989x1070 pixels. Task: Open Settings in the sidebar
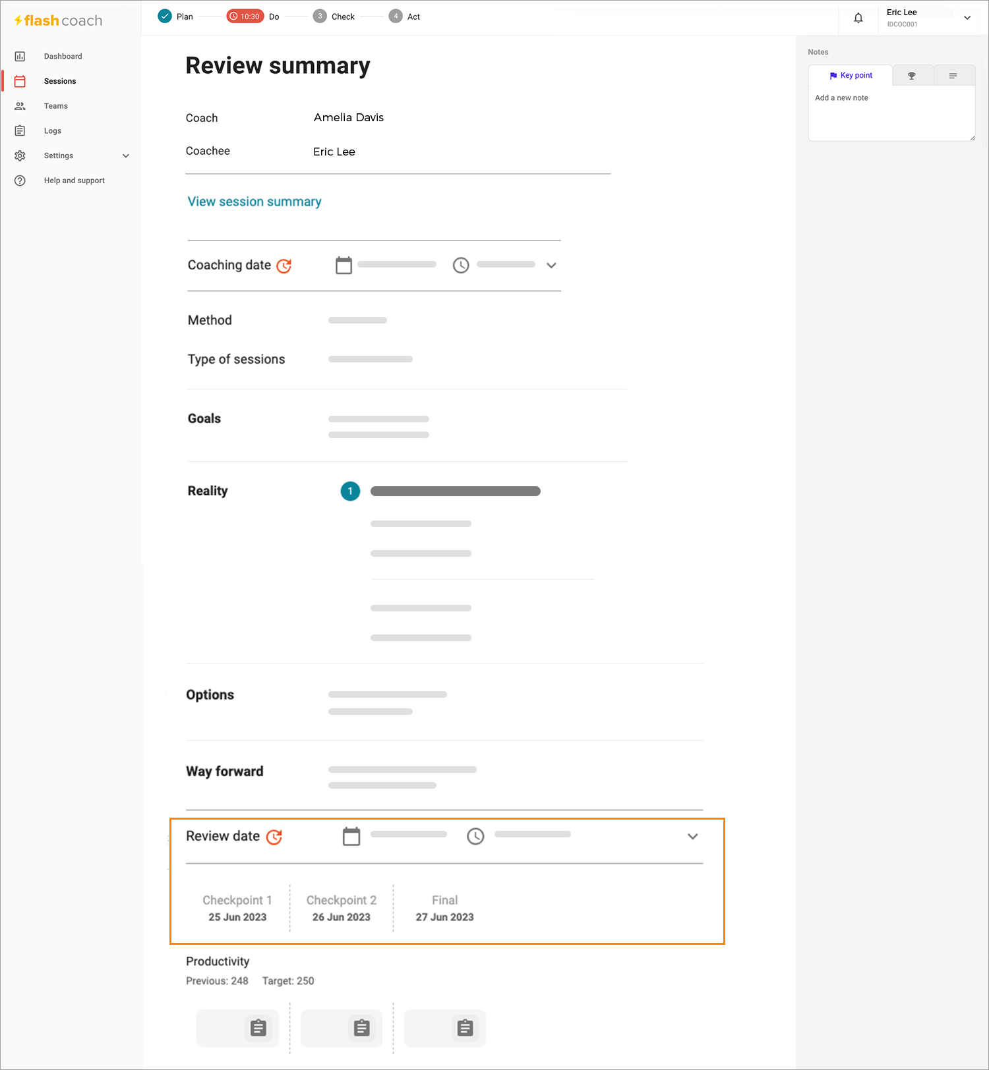point(59,156)
